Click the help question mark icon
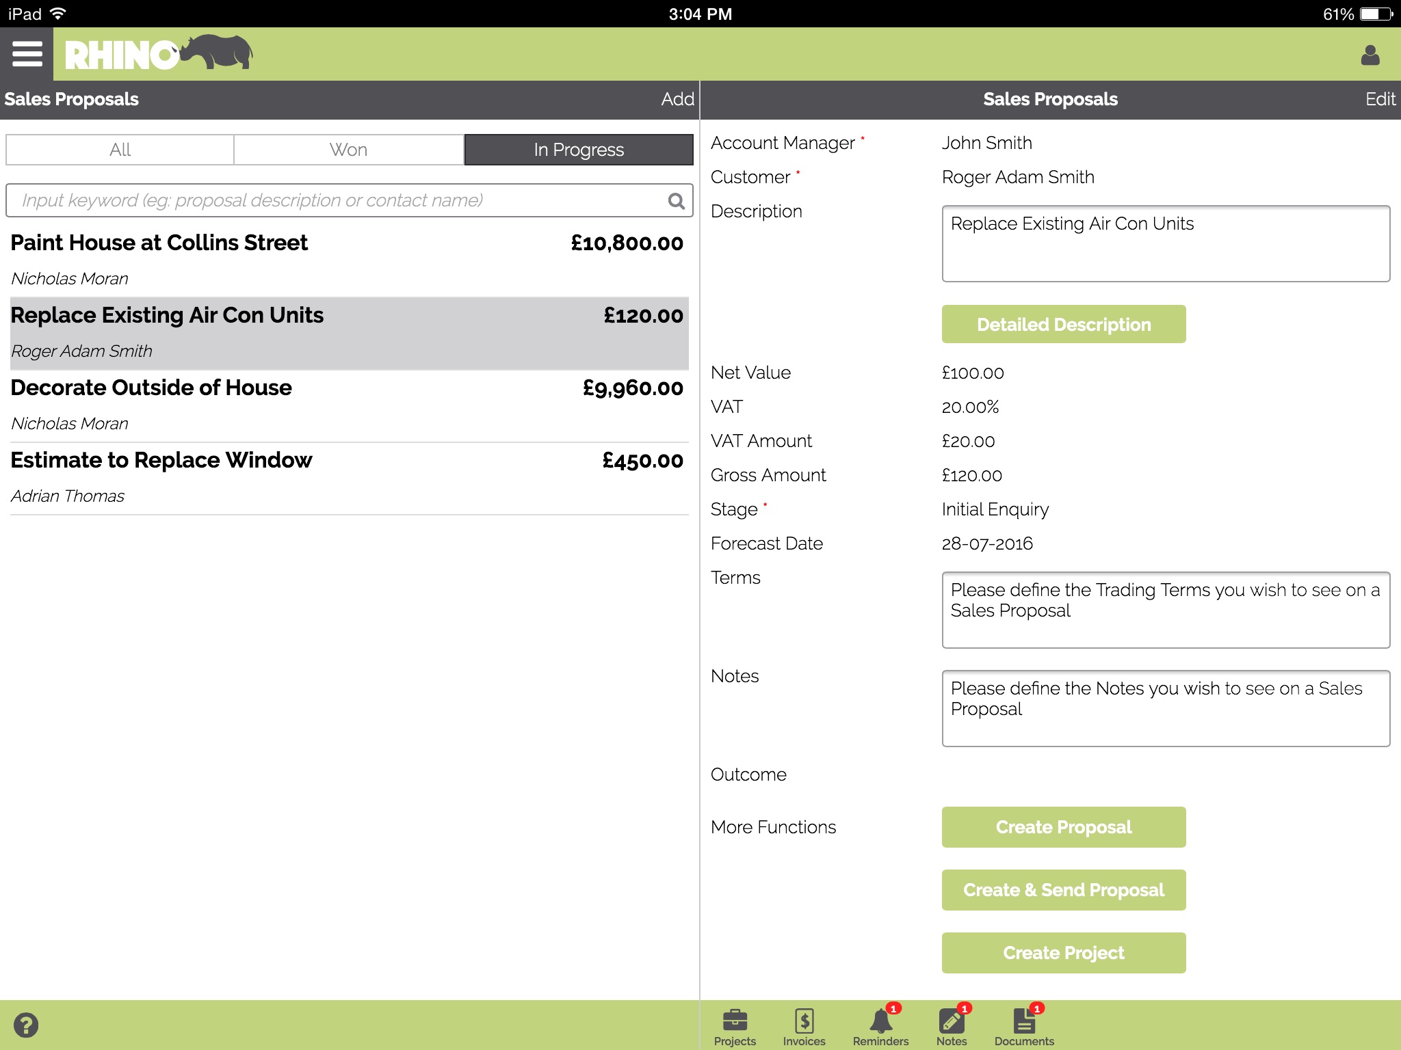This screenshot has width=1401, height=1050. coord(27,1023)
